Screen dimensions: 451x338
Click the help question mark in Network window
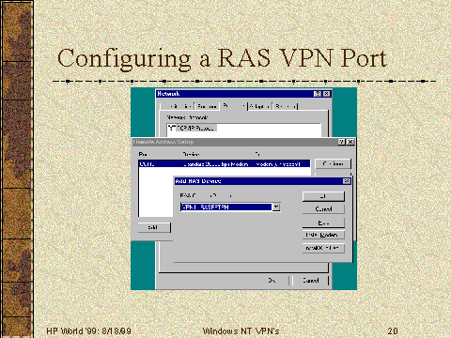coord(318,94)
